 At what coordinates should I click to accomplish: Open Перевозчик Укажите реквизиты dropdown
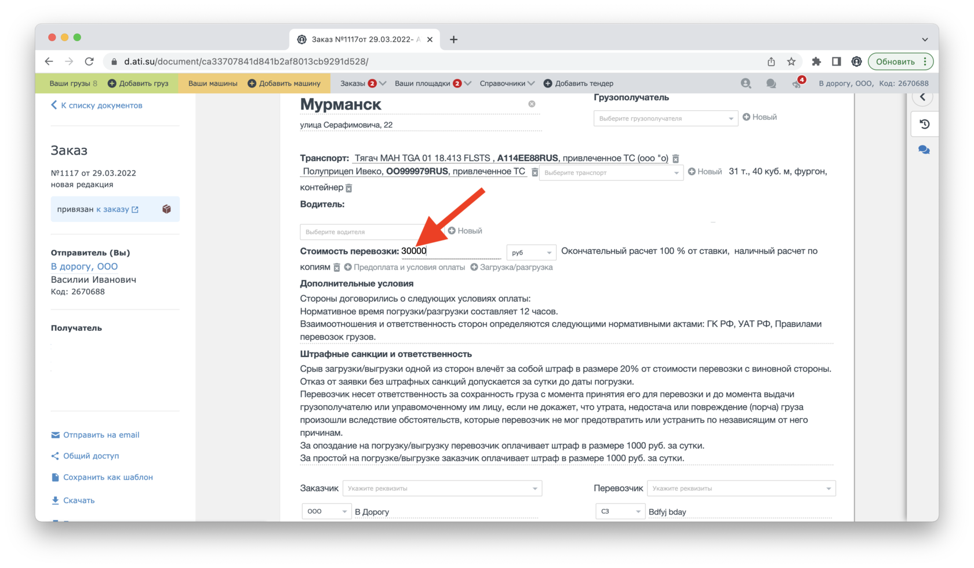click(x=741, y=489)
